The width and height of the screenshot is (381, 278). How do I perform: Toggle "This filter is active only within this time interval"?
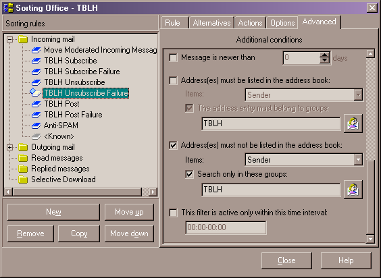point(173,213)
